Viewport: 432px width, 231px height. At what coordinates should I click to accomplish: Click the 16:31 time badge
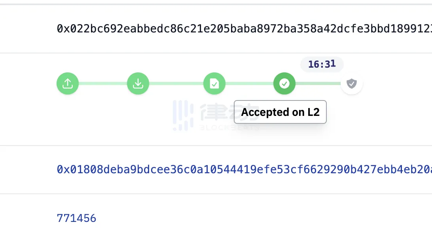coord(322,64)
